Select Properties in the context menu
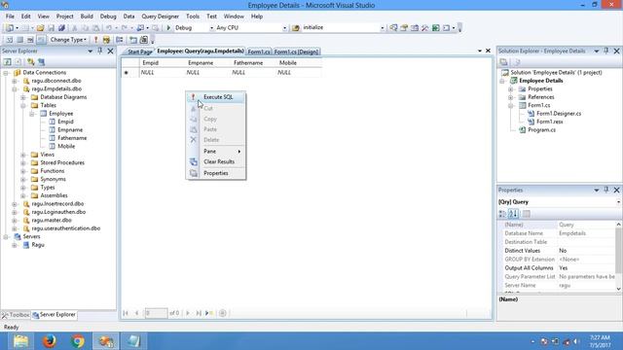The height and width of the screenshot is (350, 623). tap(216, 173)
